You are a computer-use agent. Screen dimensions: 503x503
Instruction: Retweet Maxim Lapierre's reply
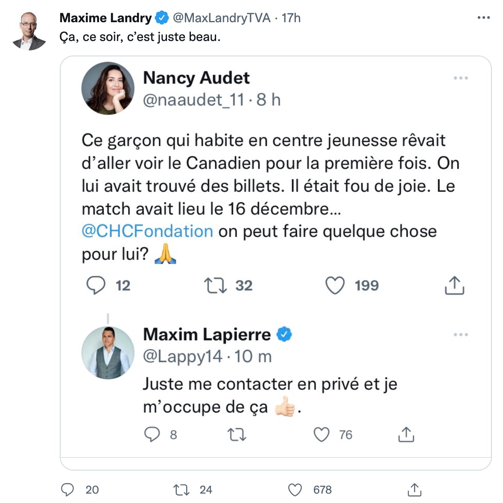(x=237, y=435)
